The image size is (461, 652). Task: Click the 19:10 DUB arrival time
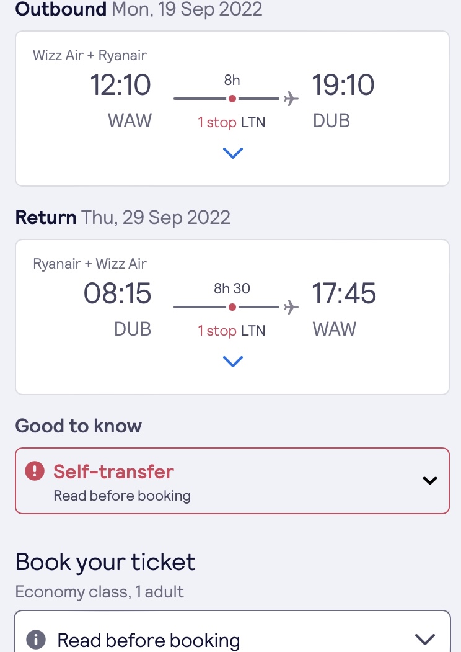(343, 85)
